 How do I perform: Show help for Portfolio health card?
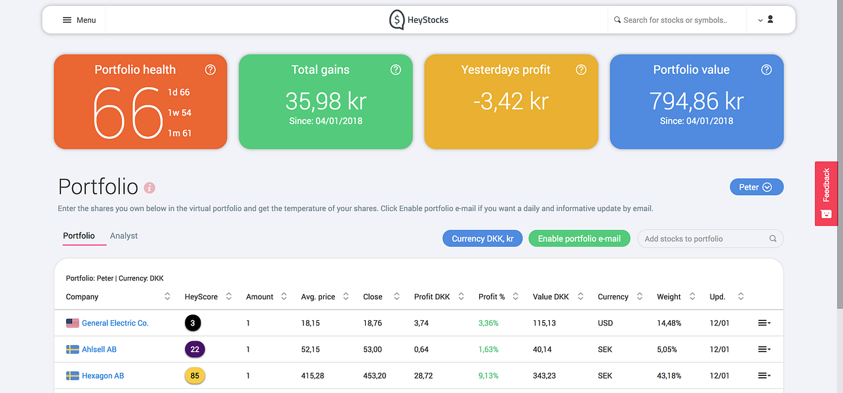click(210, 69)
